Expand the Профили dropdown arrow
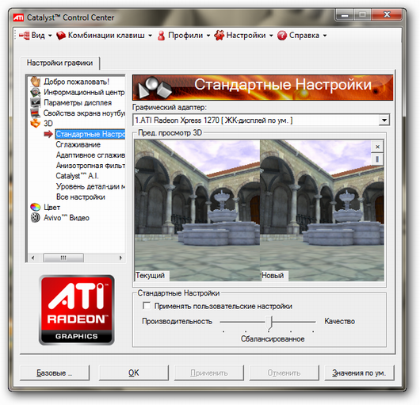 208,36
